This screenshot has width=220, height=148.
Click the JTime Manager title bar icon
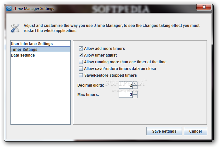(x=9, y=9)
